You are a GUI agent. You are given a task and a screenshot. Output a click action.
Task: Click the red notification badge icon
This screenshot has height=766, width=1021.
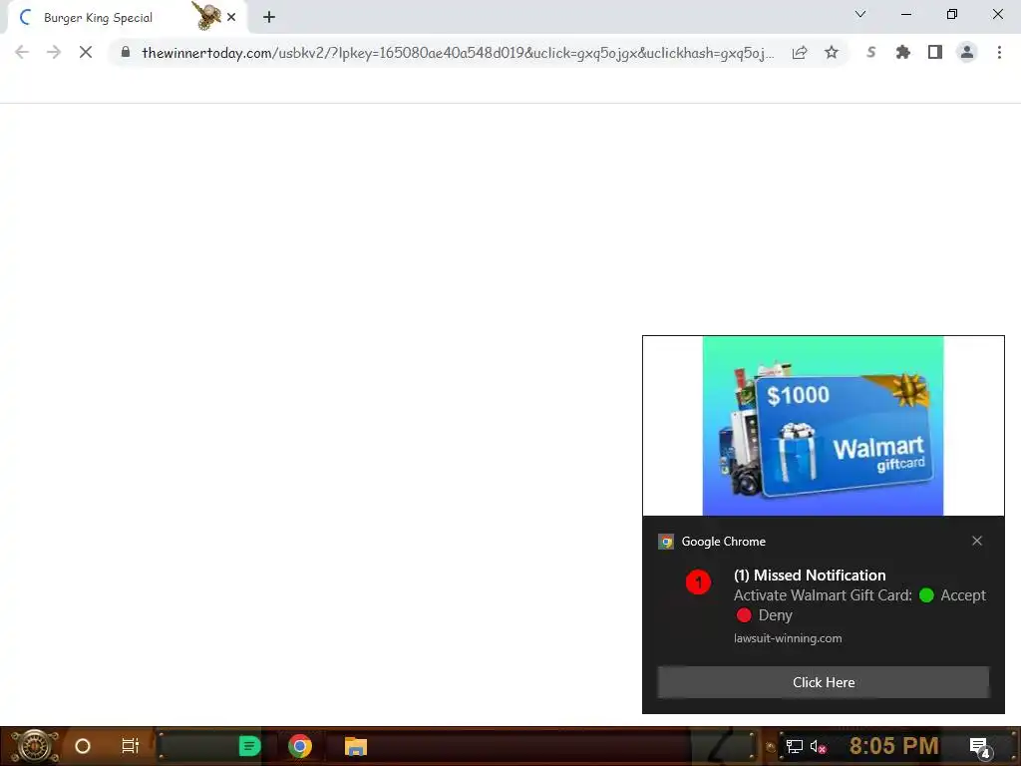coord(698,581)
